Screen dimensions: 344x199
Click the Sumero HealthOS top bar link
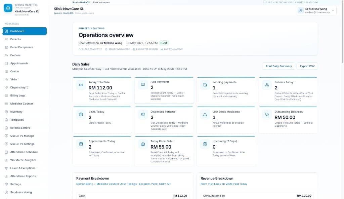[81, 2]
